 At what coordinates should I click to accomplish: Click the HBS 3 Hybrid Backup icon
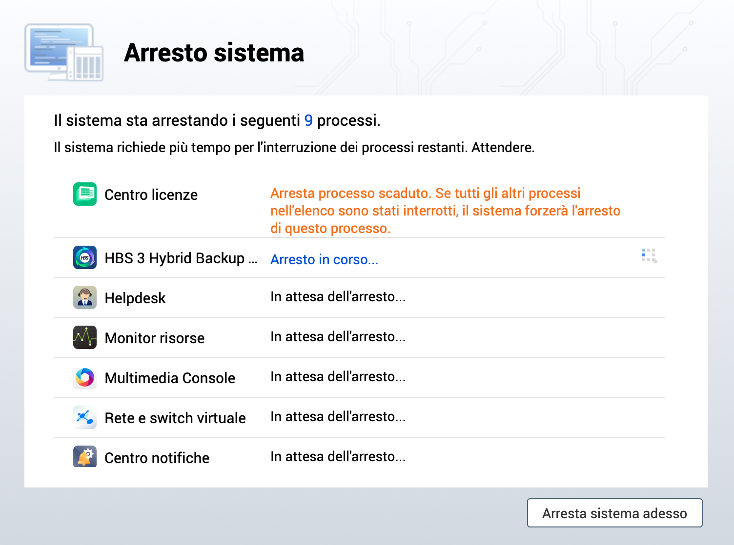[x=85, y=257]
